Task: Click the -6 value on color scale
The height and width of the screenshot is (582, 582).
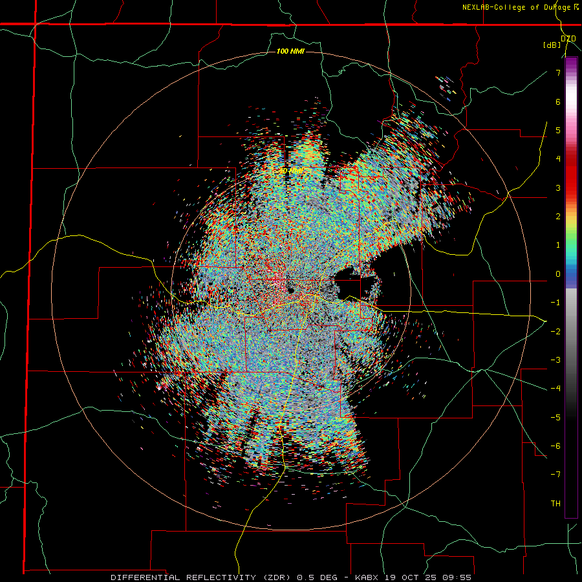Action: (555, 446)
